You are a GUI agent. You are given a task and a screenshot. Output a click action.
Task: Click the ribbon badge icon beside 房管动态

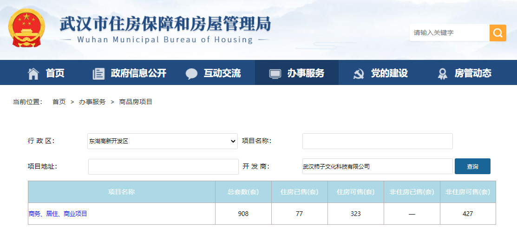(442, 73)
